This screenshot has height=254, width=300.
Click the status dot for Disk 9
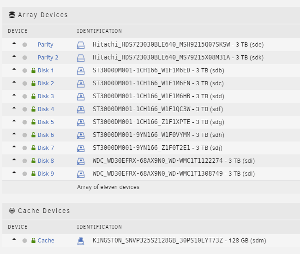[x=24, y=174]
